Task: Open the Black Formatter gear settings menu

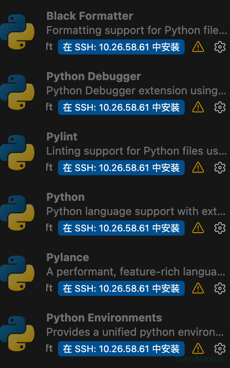Action: (220, 47)
